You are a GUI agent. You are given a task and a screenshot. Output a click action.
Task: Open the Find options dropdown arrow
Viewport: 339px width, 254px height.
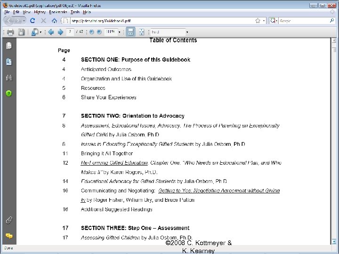pos(187,32)
